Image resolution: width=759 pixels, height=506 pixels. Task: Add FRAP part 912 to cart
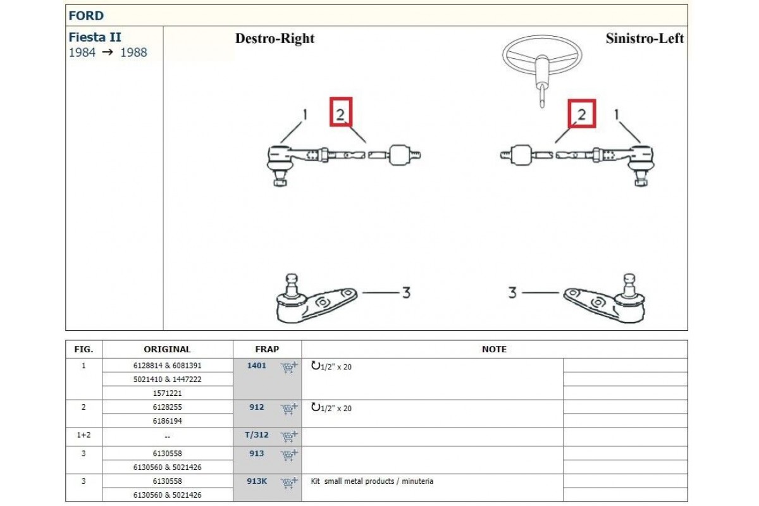pyautogui.click(x=289, y=409)
